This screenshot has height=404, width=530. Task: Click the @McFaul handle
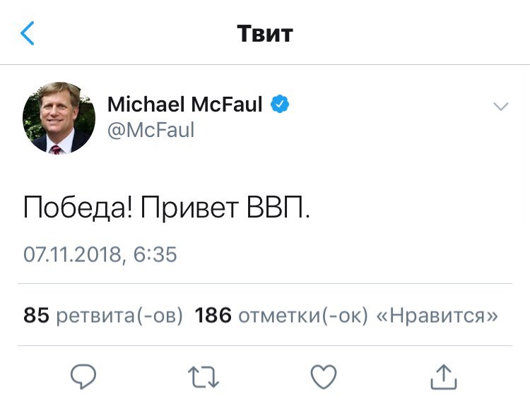(151, 131)
